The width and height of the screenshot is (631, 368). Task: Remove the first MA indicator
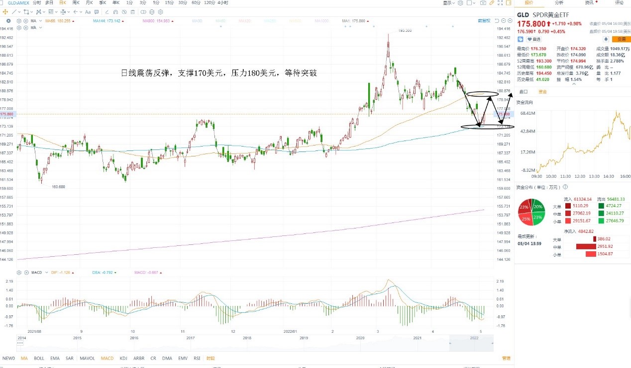(25, 21)
